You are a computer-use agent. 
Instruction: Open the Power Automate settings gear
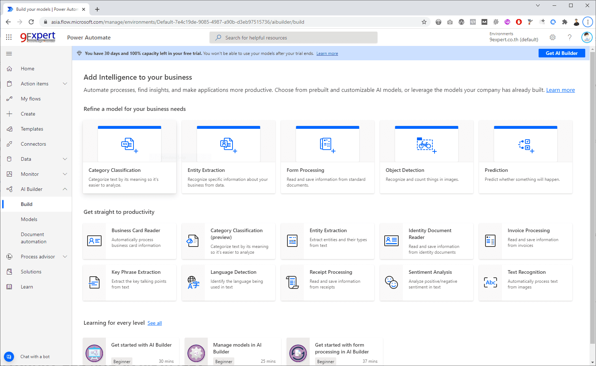(553, 37)
